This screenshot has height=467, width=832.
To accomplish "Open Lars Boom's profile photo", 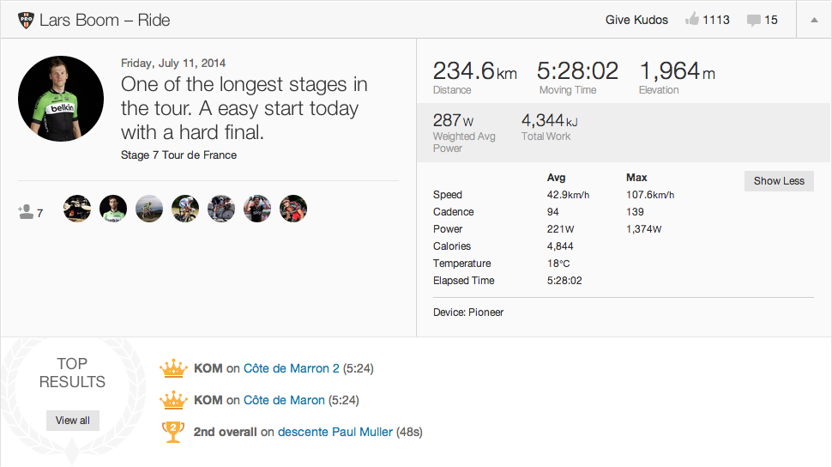I will pos(61,99).
